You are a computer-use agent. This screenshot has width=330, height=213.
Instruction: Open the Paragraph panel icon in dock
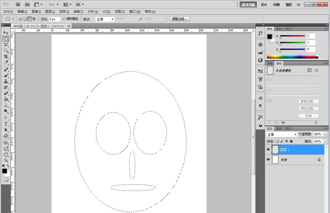tap(260, 106)
